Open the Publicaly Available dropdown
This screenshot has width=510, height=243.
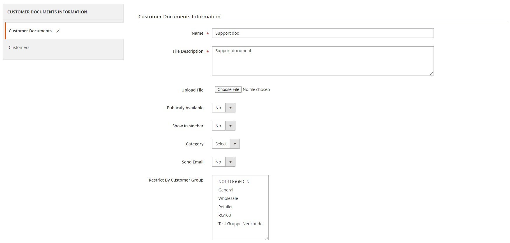point(223,108)
